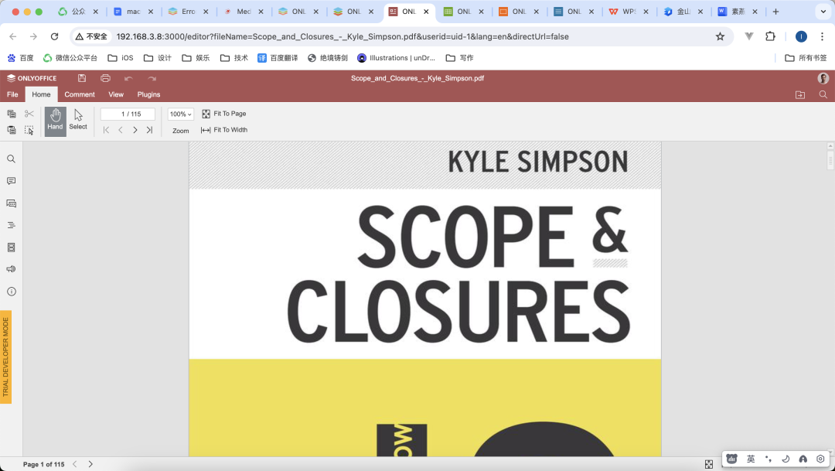Open the About info icon in the sidebar
Viewport: 835px width, 471px height.
tap(11, 292)
